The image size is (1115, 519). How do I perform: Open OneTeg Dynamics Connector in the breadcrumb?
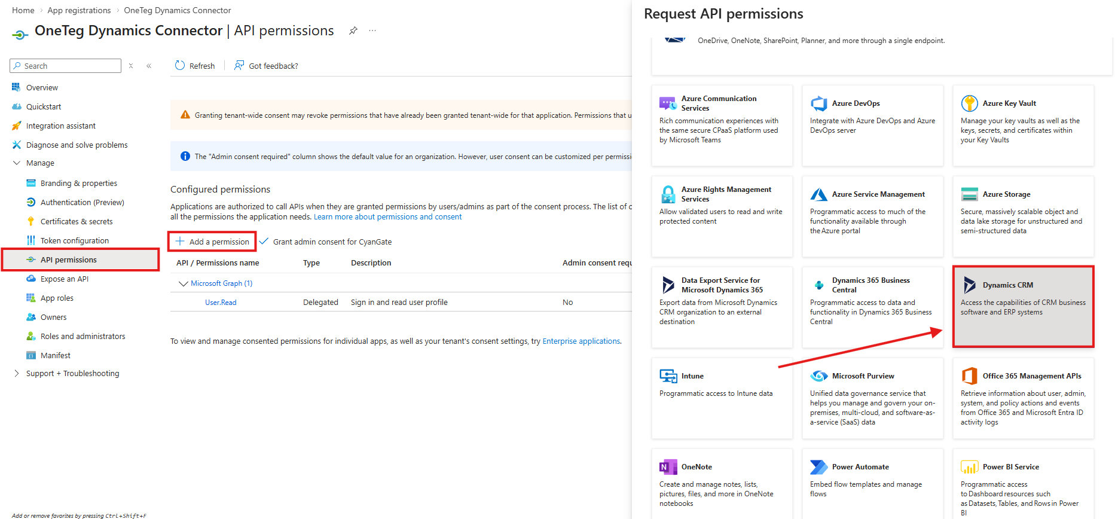point(178,10)
